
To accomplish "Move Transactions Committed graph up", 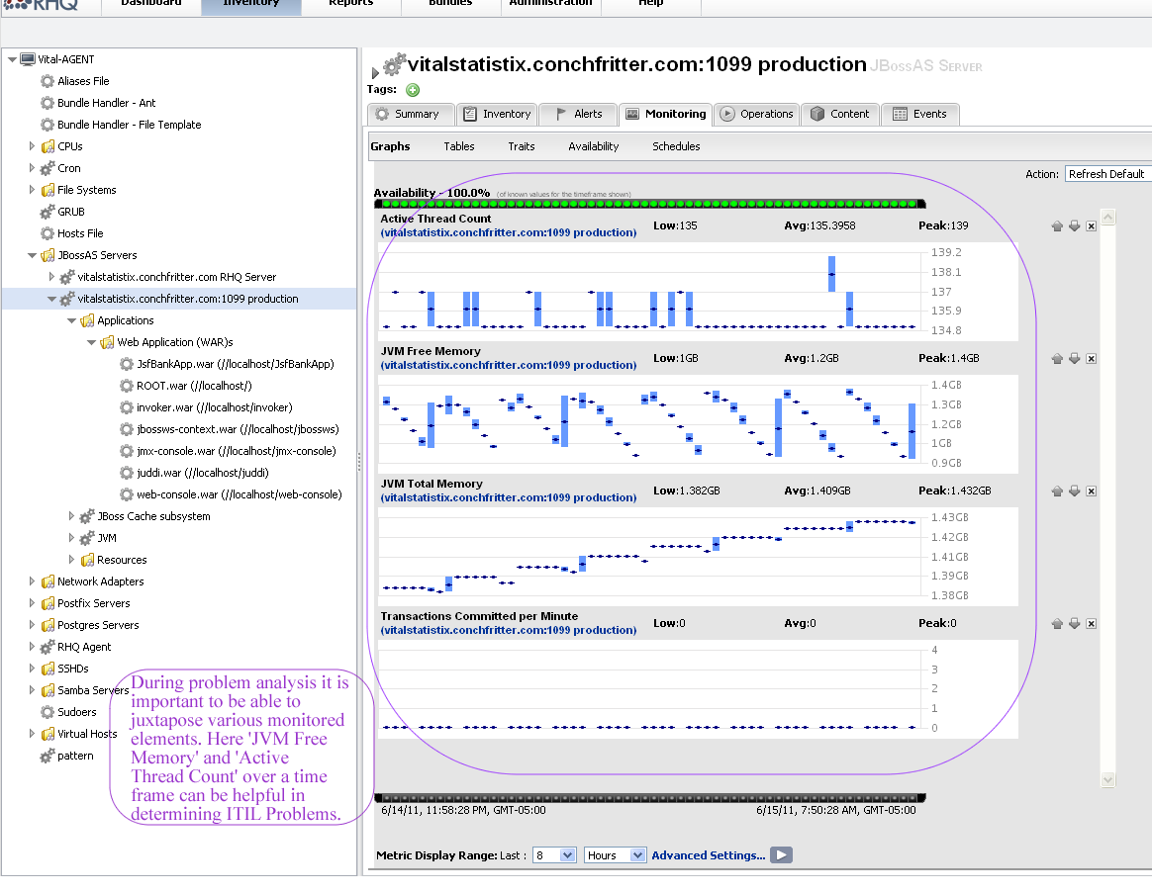I will [x=1057, y=623].
